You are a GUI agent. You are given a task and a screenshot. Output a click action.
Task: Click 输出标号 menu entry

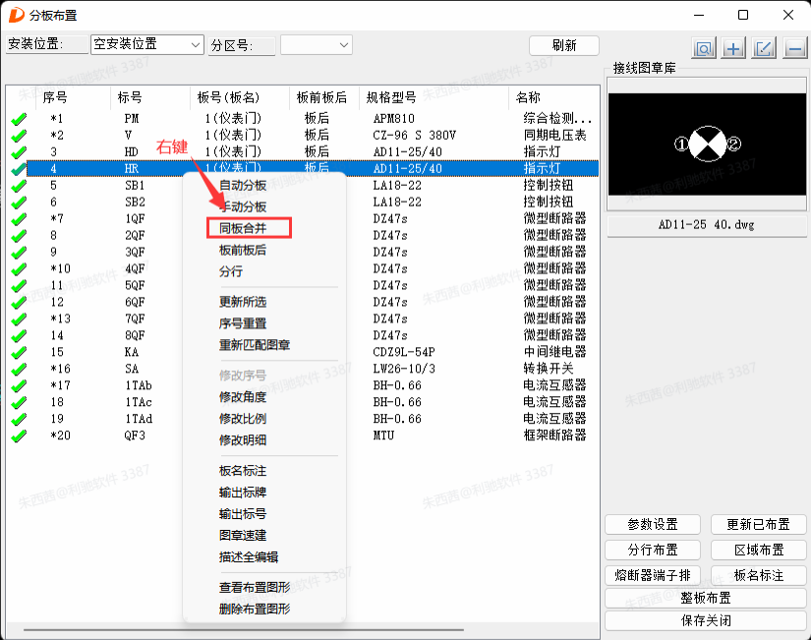click(243, 514)
